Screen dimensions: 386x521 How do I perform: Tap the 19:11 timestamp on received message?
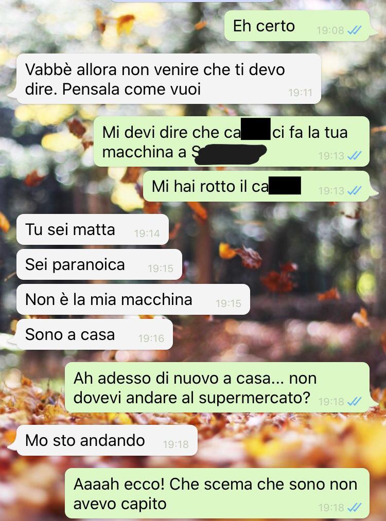pos(300,93)
